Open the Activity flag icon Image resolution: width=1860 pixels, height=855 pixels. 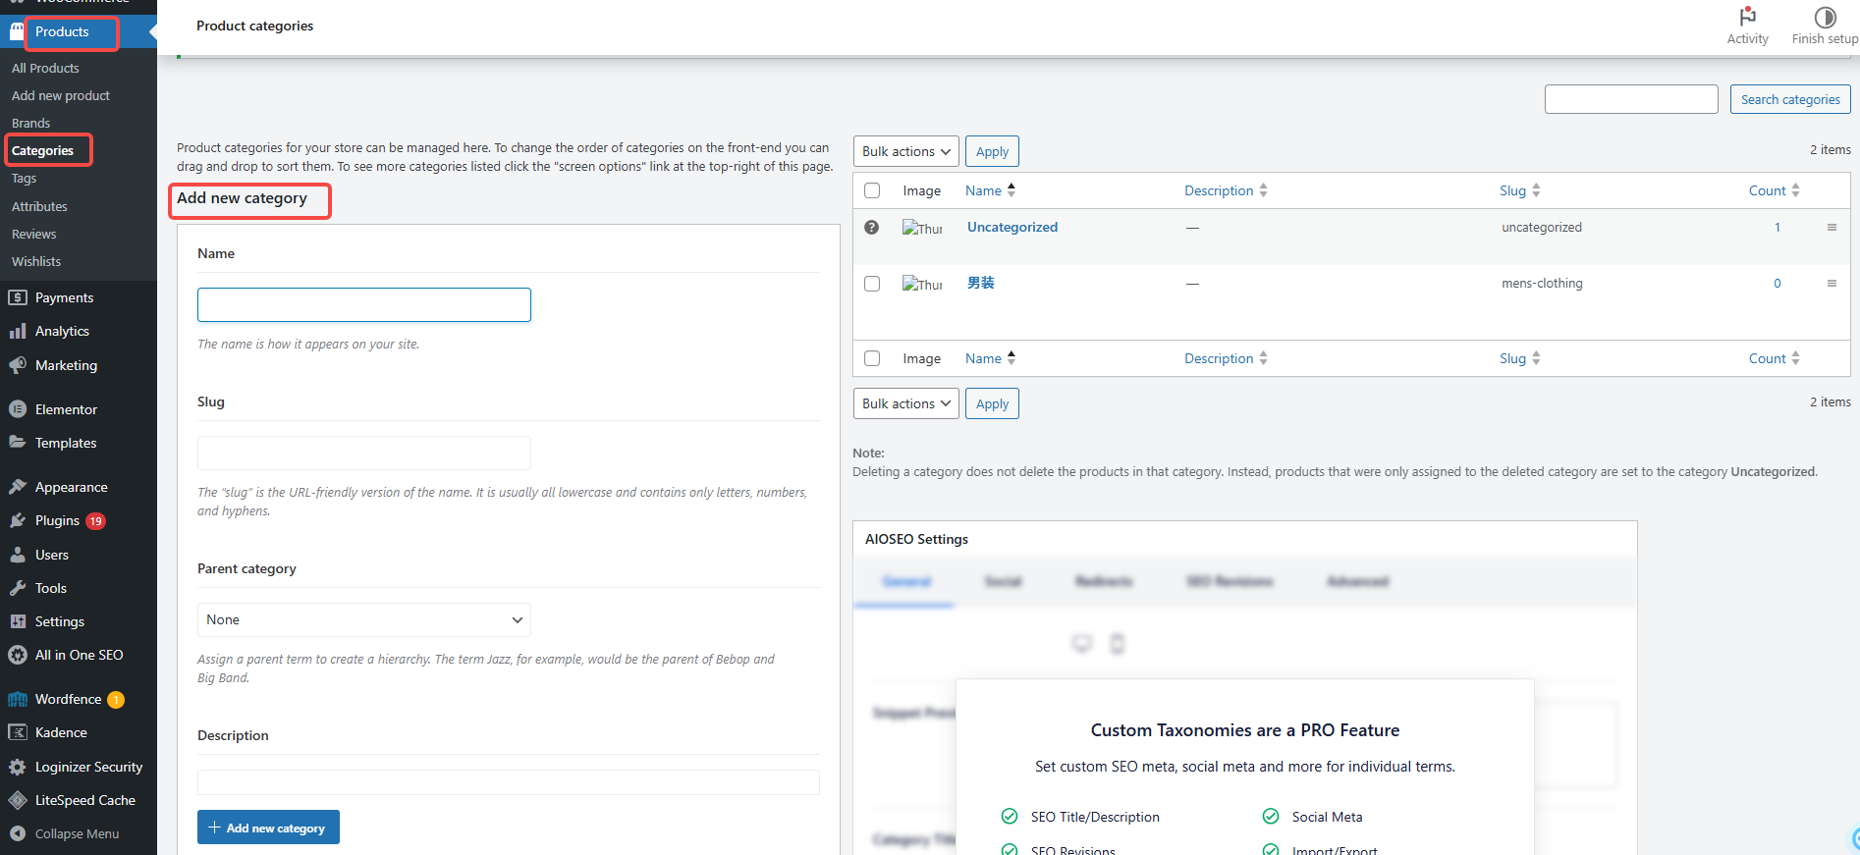pyautogui.click(x=1747, y=17)
